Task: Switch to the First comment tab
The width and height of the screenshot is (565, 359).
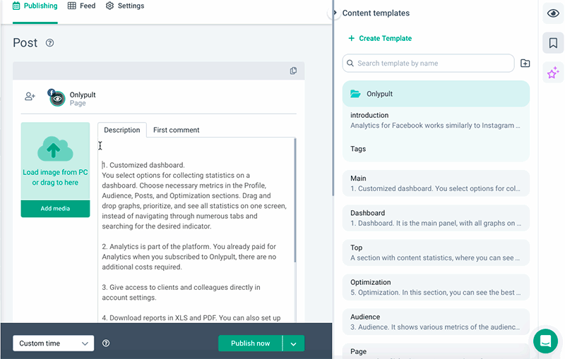Action: (176, 130)
